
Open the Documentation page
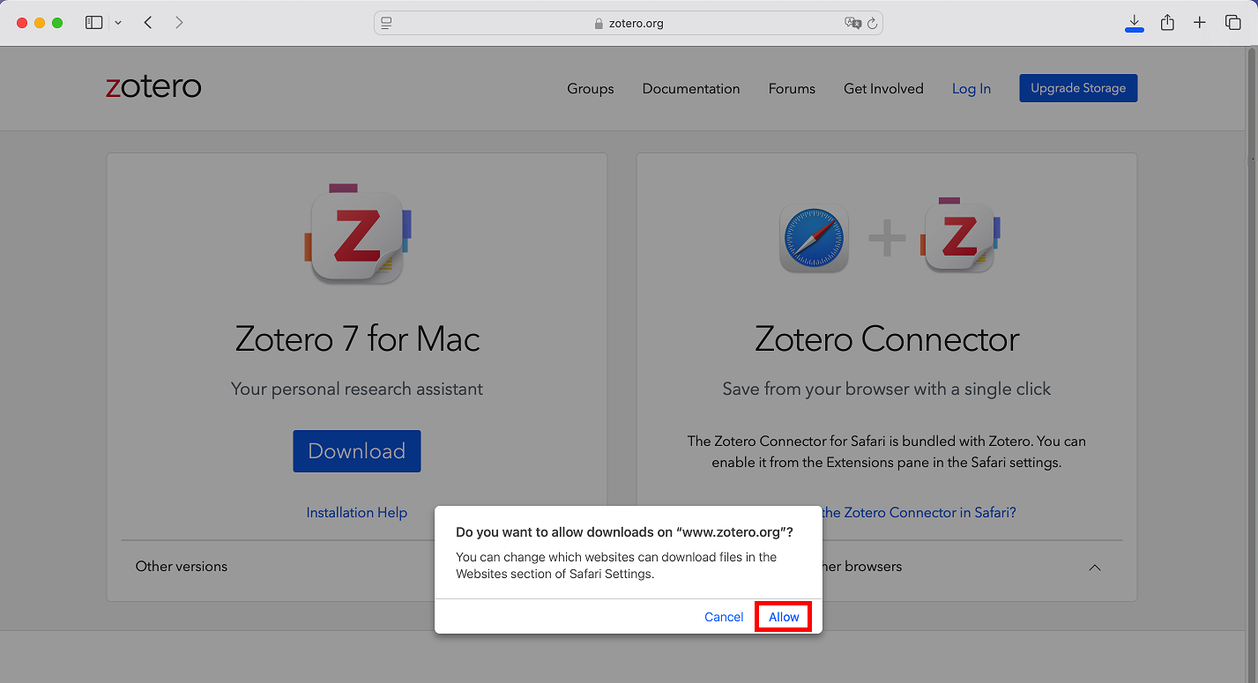(690, 88)
